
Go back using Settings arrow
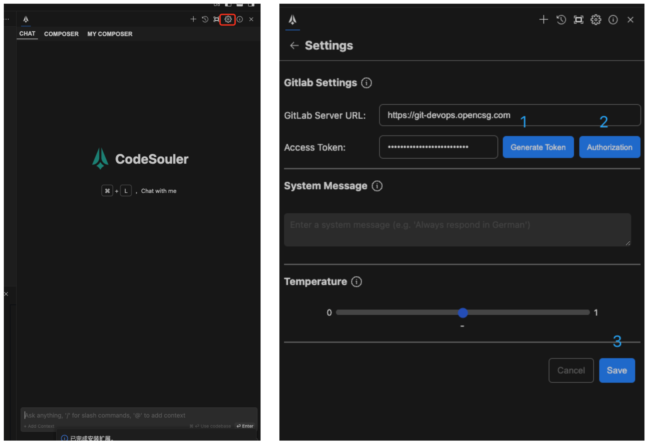(294, 45)
